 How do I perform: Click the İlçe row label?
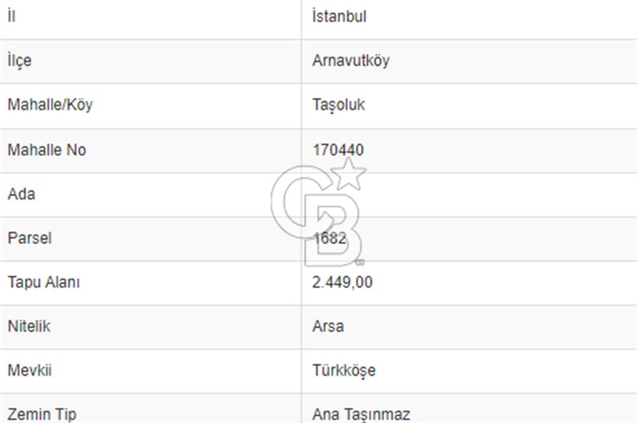pos(19,61)
